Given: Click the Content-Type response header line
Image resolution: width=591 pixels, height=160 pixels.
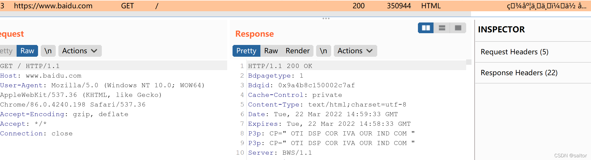Looking at the screenshot, I should (x=327, y=105).
